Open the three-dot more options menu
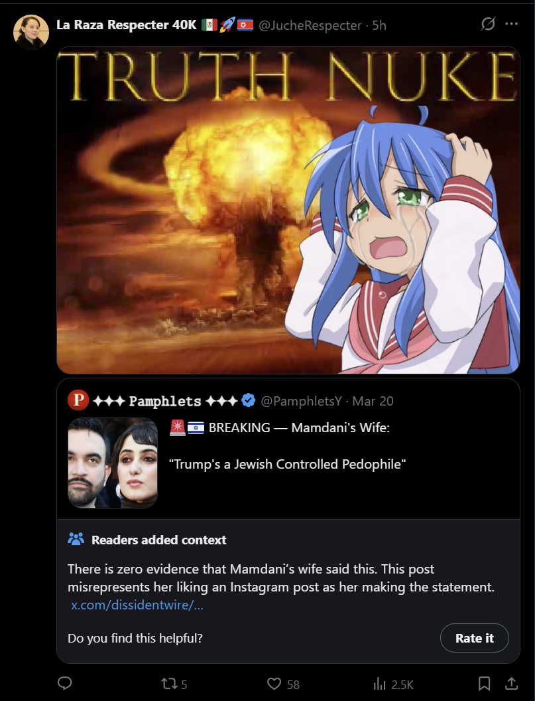The height and width of the screenshot is (701, 535). [x=511, y=24]
